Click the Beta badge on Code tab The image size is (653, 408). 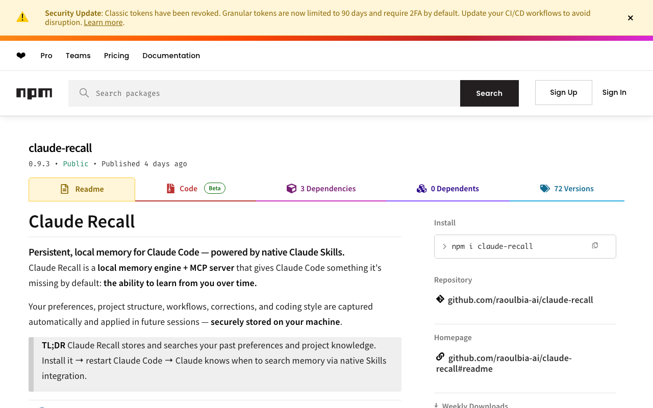[215, 188]
